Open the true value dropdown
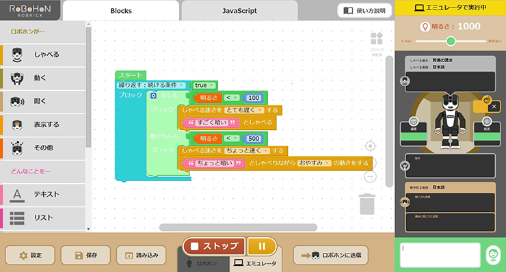This screenshot has height=272, width=506. point(204,85)
